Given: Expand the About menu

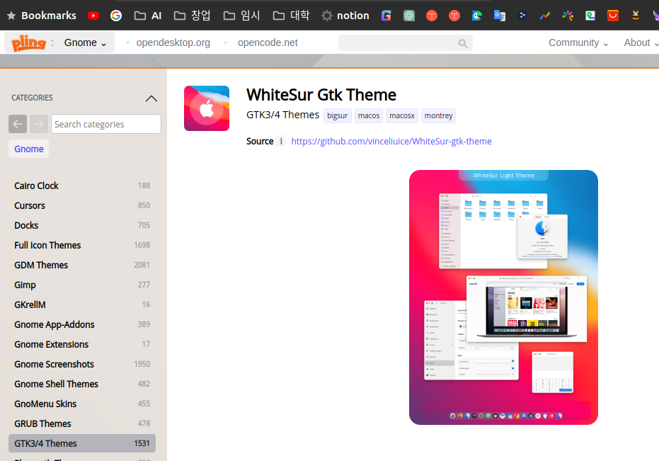Looking at the screenshot, I should pyautogui.click(x=641, y=43).
